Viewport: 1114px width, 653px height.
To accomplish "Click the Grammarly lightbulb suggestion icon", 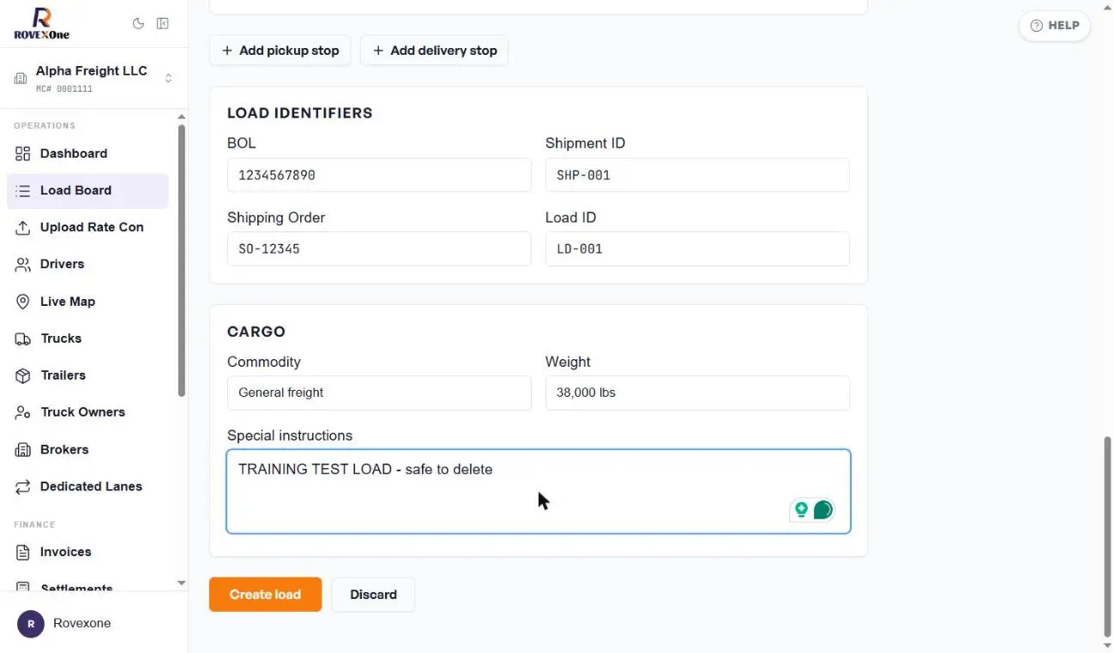I will pos(801,510).
